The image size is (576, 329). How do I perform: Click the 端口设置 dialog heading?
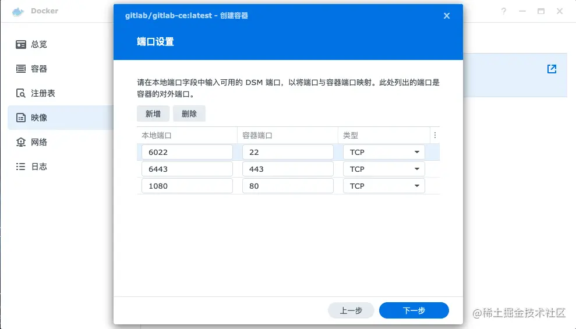pos(156,42)
